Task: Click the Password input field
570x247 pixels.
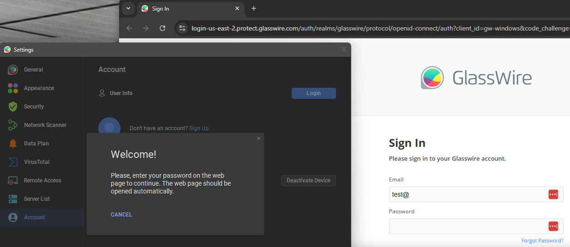Action: click(x=466, y=226)
